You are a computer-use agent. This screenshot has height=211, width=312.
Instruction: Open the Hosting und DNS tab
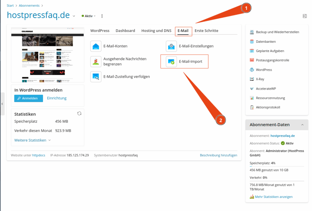(x=156, y=31)
